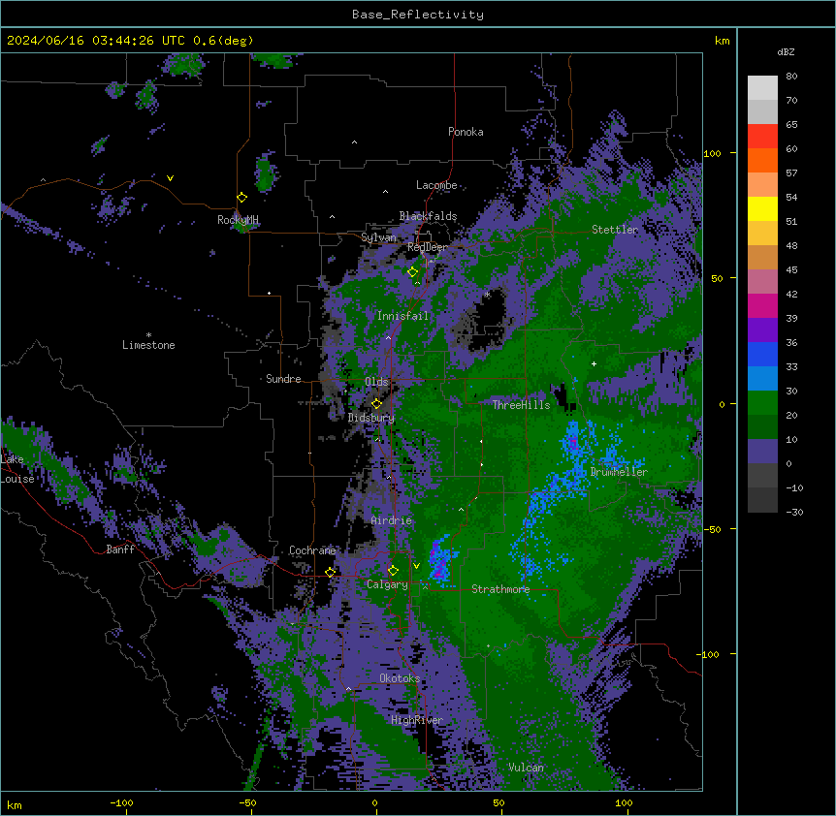Viewport: 836px width, 816px height.
Task: Click the white plus marker south of Stettler
Action: pos(594,363)
